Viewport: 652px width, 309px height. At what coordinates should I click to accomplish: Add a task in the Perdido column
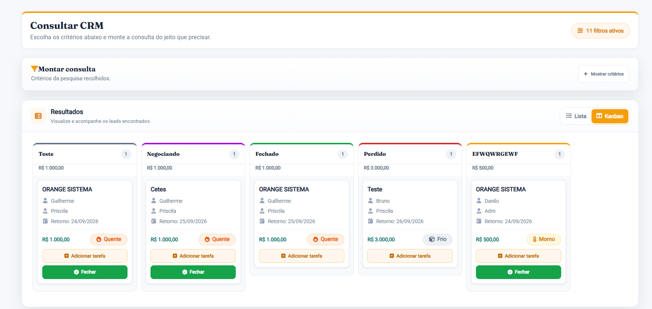(410, 256)
